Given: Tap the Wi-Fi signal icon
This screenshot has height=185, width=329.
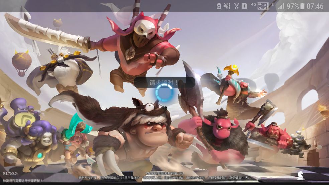Looking at the screenshot, I should 236,6.
